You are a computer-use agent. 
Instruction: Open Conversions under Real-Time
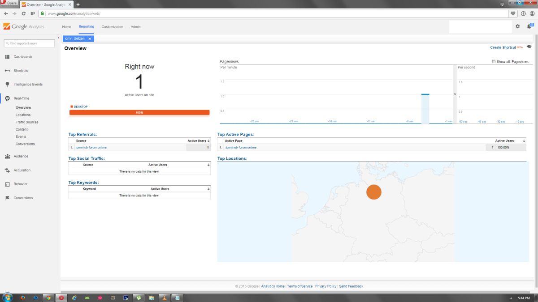[25, 144]
